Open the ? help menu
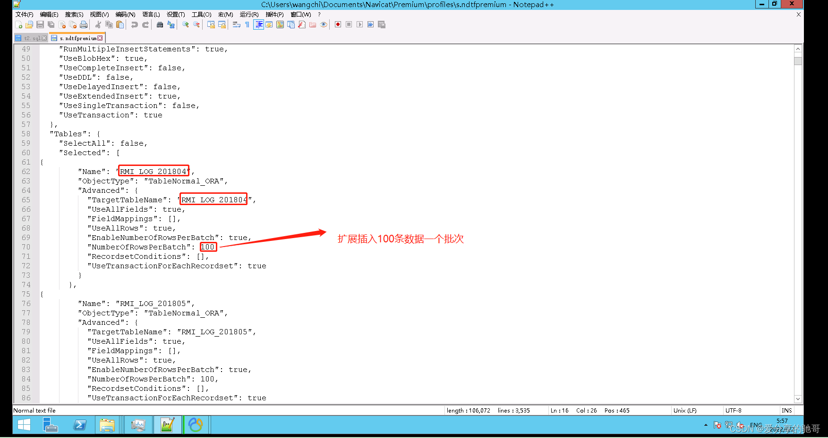The width and height of the screenshot is (828, 438). [319, 15]
